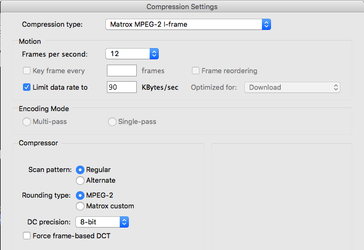Click the Frames per second value 12
This screenshot has width=364, height=250.
[126, 54]
